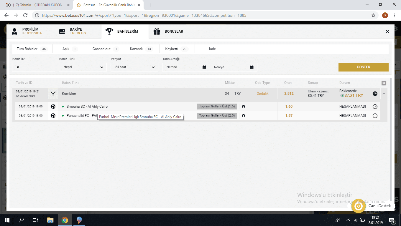Open the Windows Start menu
Viewport: 401px width, 226px height.
click(x=7, y=220)
